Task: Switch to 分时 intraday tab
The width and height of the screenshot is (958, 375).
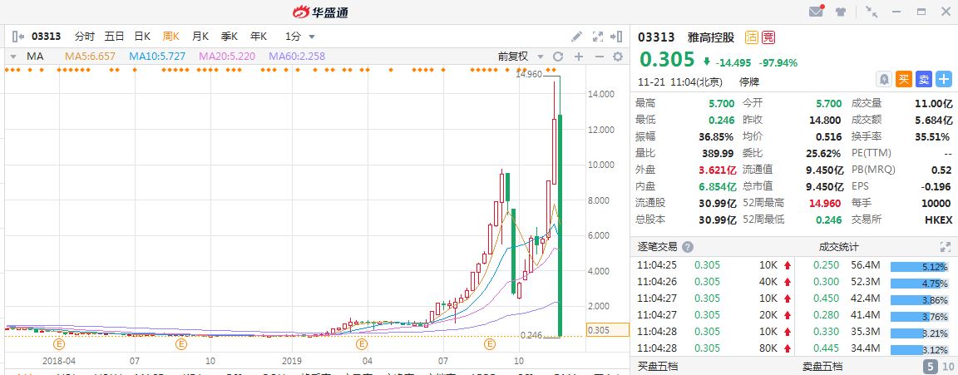Action: coord(84,37)
